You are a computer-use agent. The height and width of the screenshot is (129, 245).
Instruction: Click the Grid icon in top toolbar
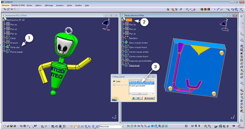pyautogui.click(x=236, y=9)
